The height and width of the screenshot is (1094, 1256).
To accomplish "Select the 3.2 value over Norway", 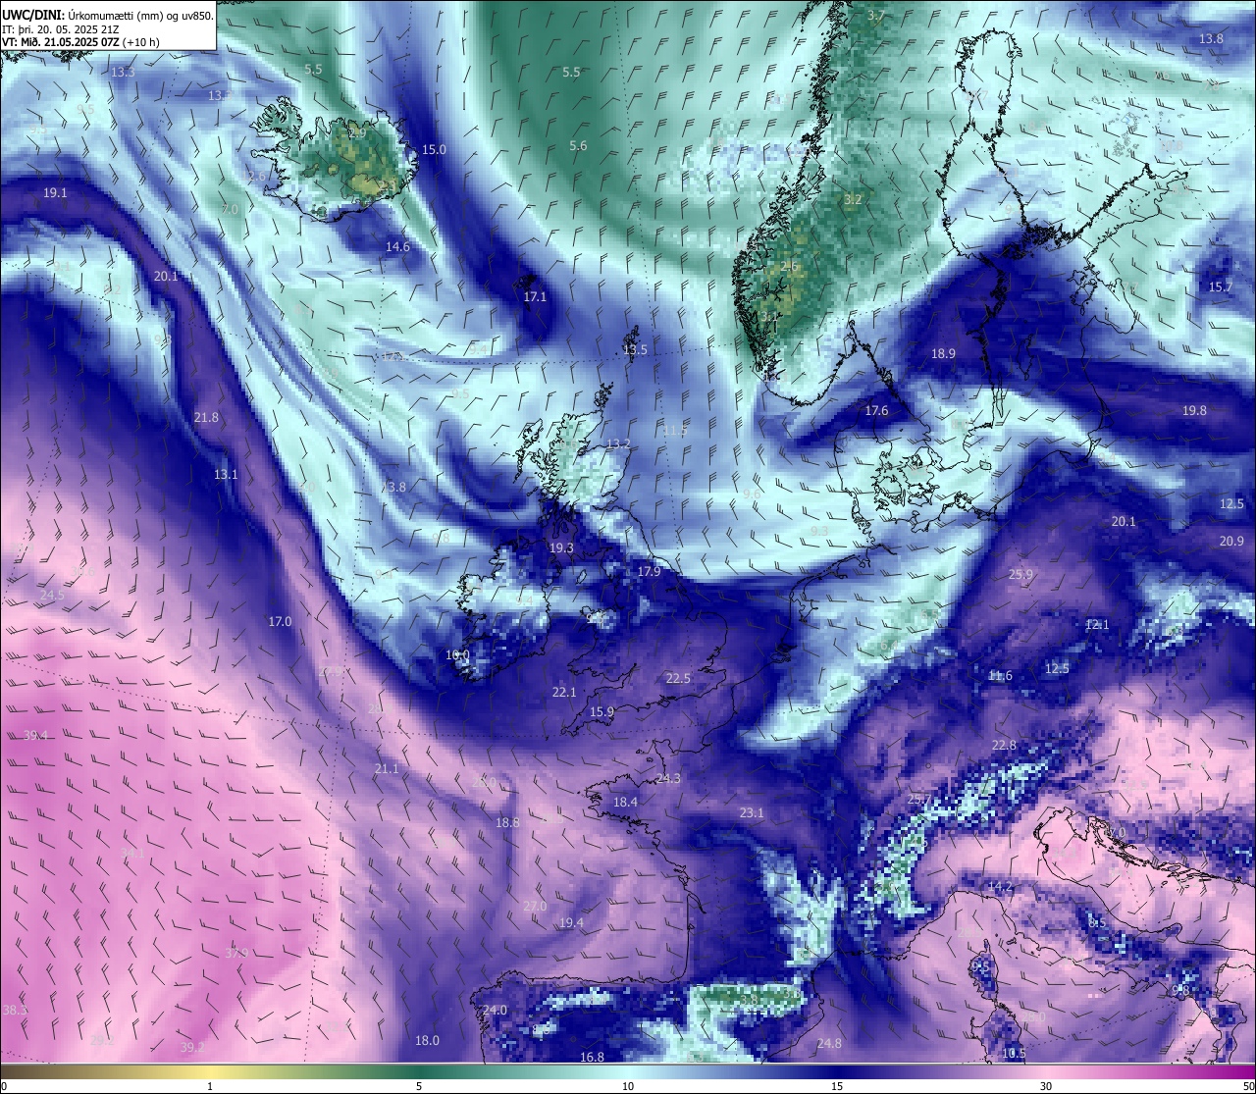I will pos(853,200).
